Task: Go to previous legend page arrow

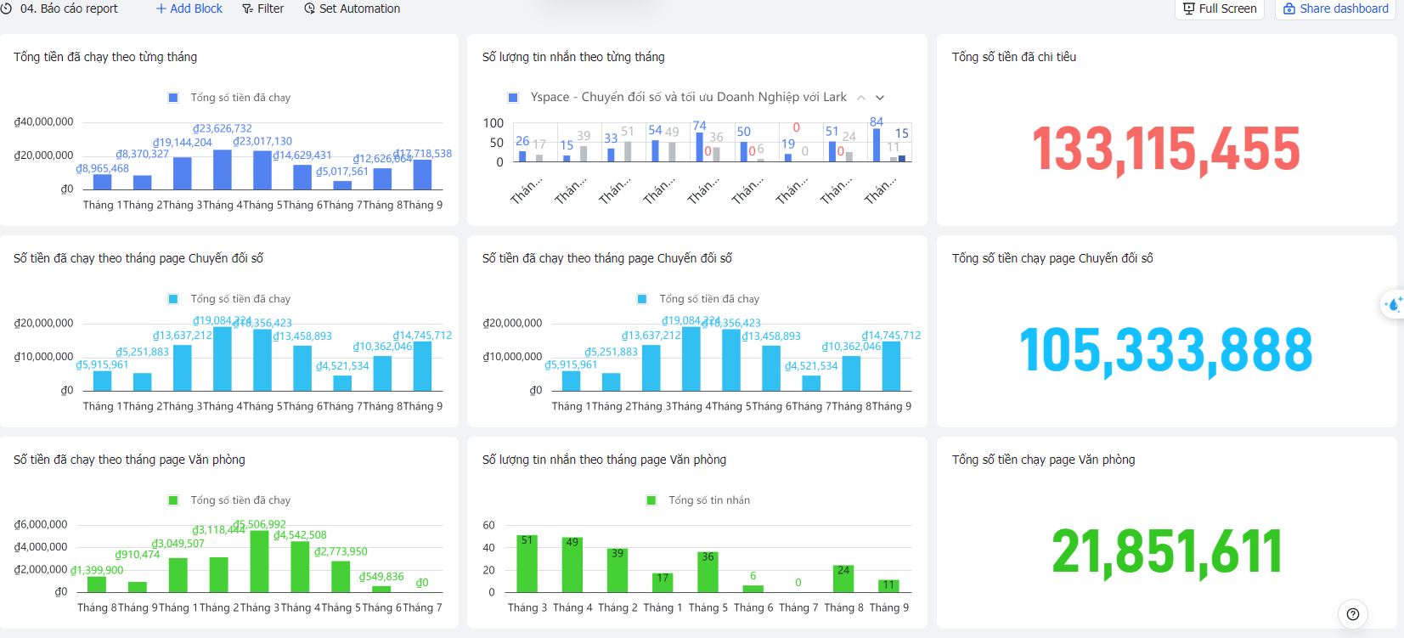Action: (860, 98)
